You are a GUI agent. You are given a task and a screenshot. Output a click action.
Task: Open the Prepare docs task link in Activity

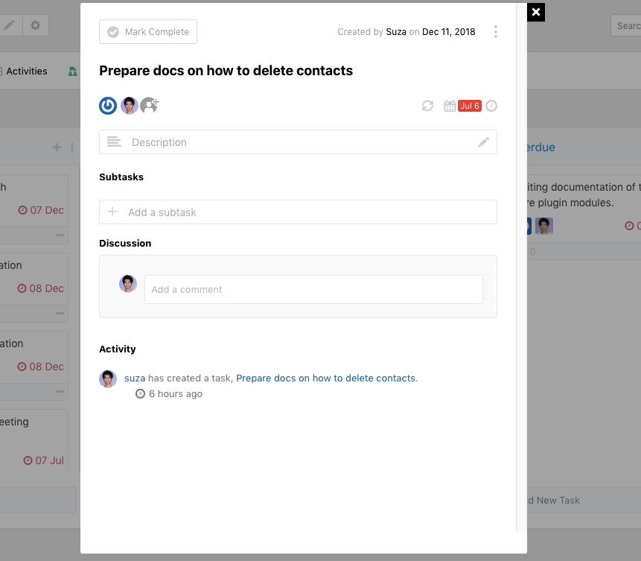(326, 378)
